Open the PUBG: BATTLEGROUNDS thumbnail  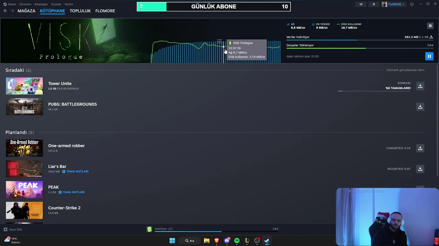24,107
